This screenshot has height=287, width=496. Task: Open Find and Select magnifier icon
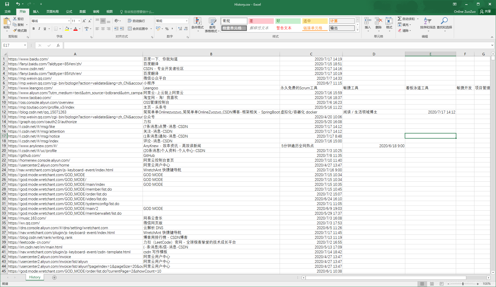click(x=444, y=21)
